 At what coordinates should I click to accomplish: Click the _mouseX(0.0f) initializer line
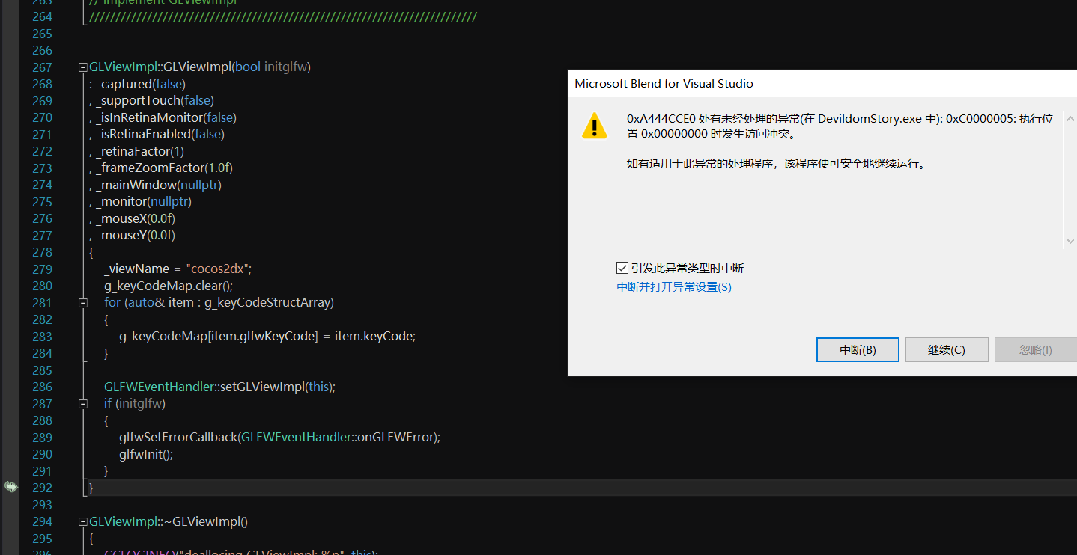tap(132, 218)
